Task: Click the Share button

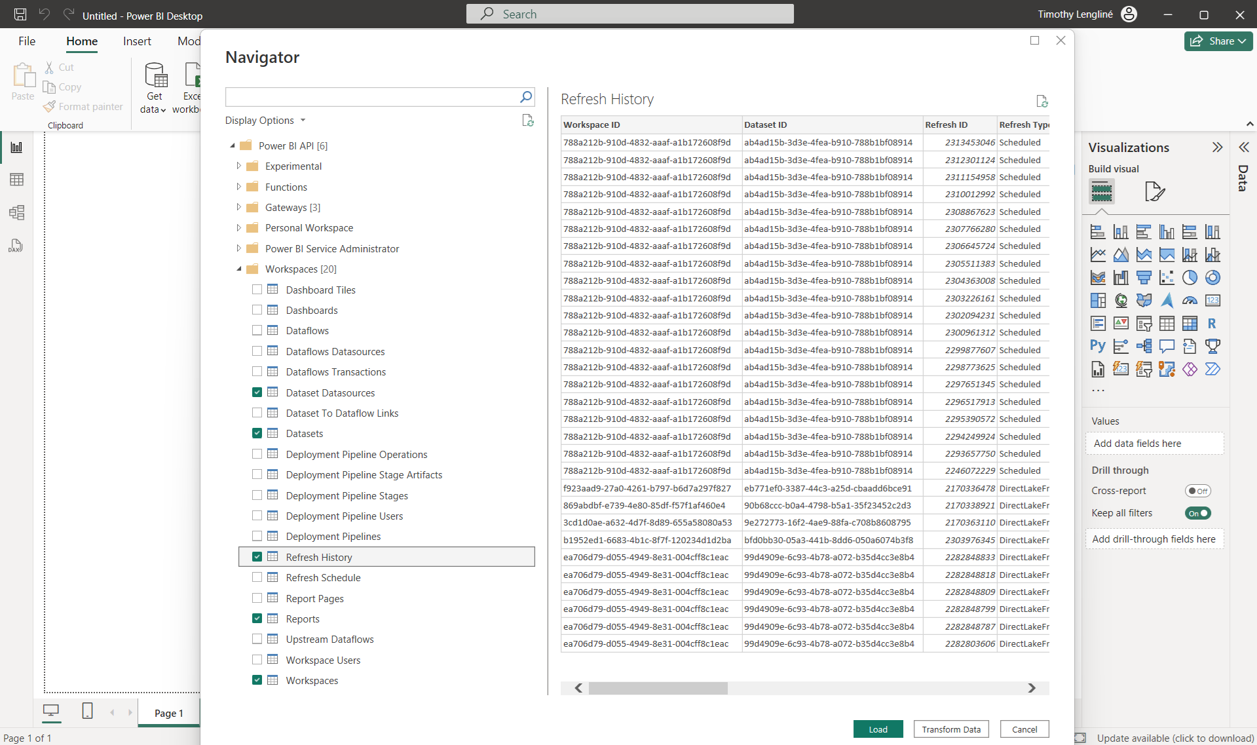Action: coord(1218,41)
